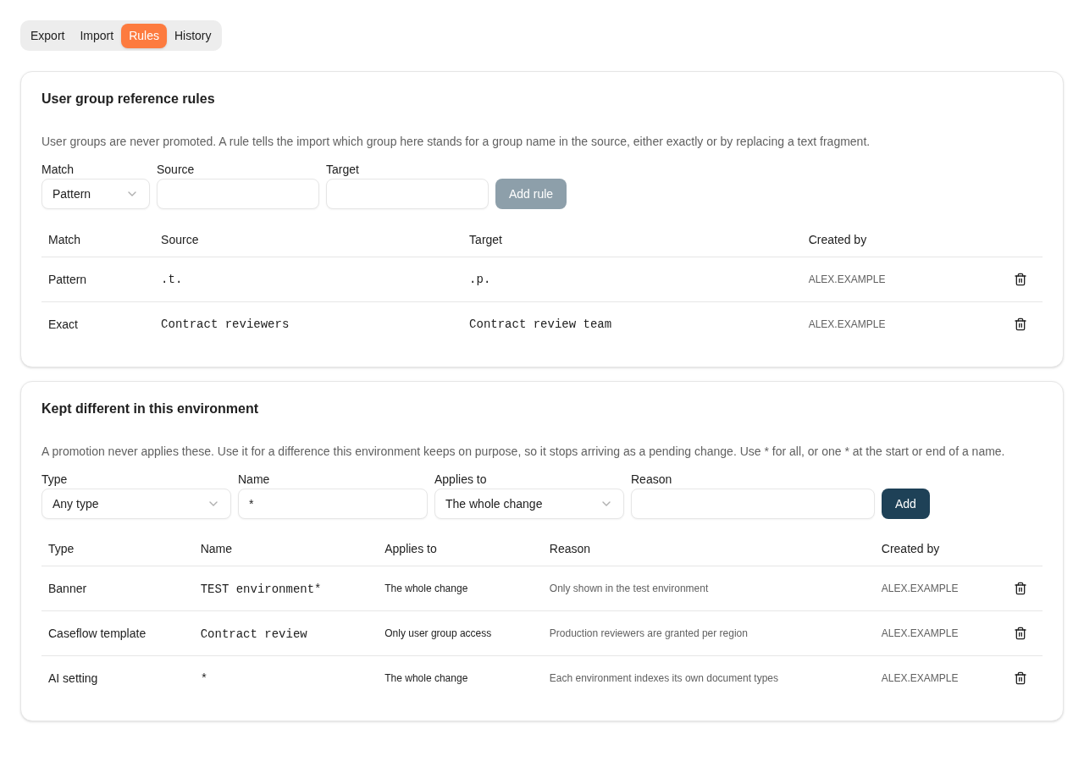Viewport: 1084px width, 762px height.
Task: Click Each environment indexes its own document types
Action: pyautogui.click(x=664, y=678)
